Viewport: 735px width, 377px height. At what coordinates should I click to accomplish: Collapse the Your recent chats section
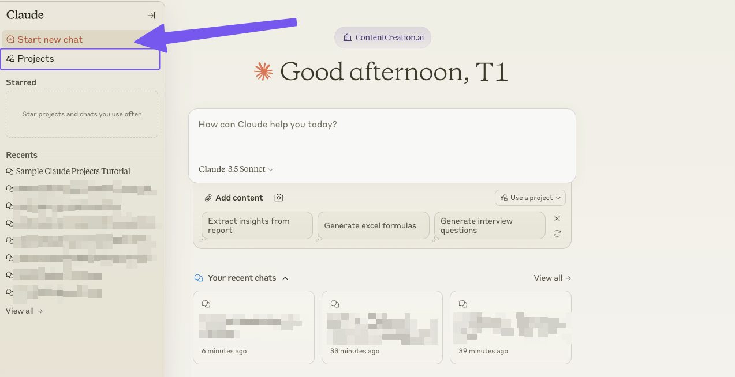click(285, 278)
